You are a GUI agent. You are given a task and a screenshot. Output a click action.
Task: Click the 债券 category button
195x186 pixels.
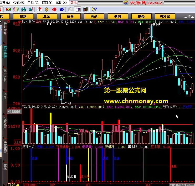(x=70, y=16)
